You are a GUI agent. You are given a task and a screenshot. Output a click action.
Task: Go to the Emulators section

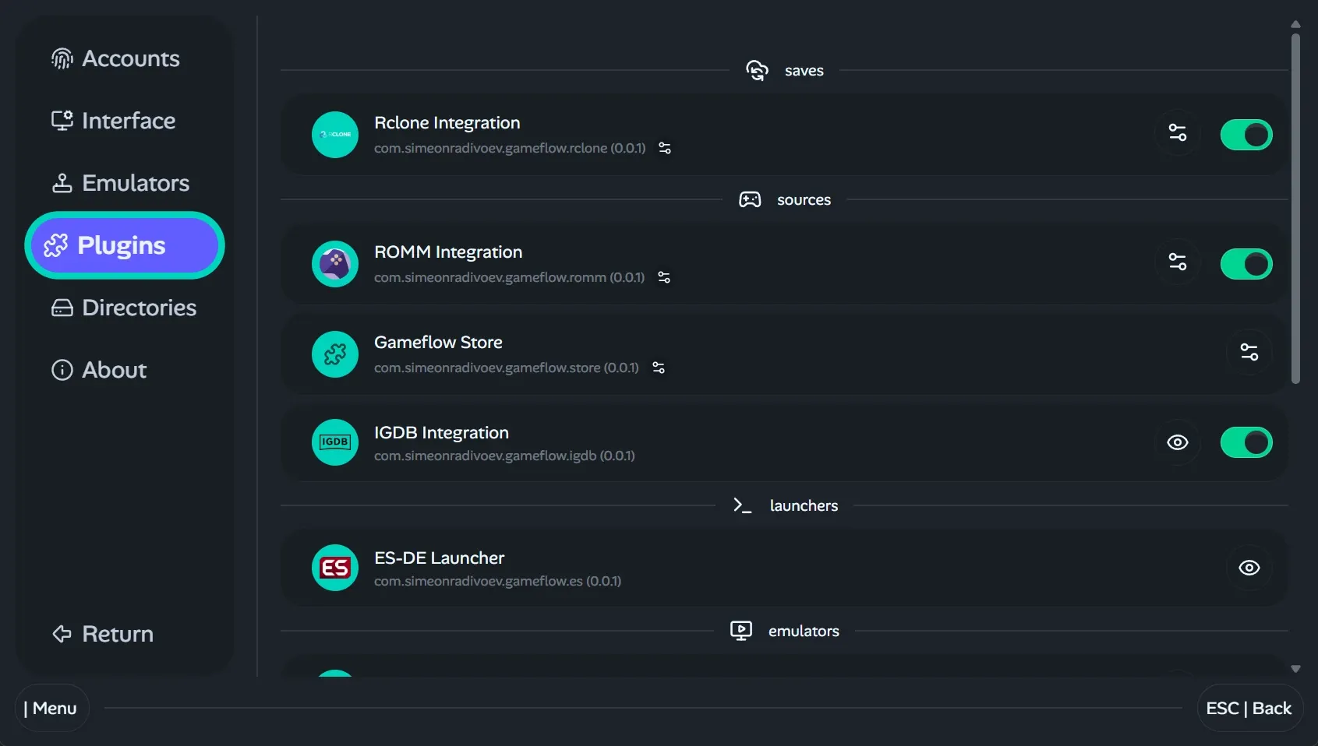[125, 183]
